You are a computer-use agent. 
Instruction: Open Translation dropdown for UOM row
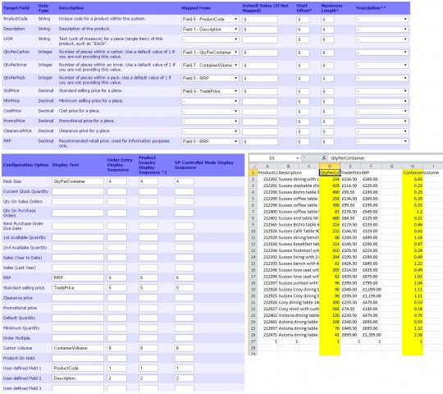[x=381, y=39]
